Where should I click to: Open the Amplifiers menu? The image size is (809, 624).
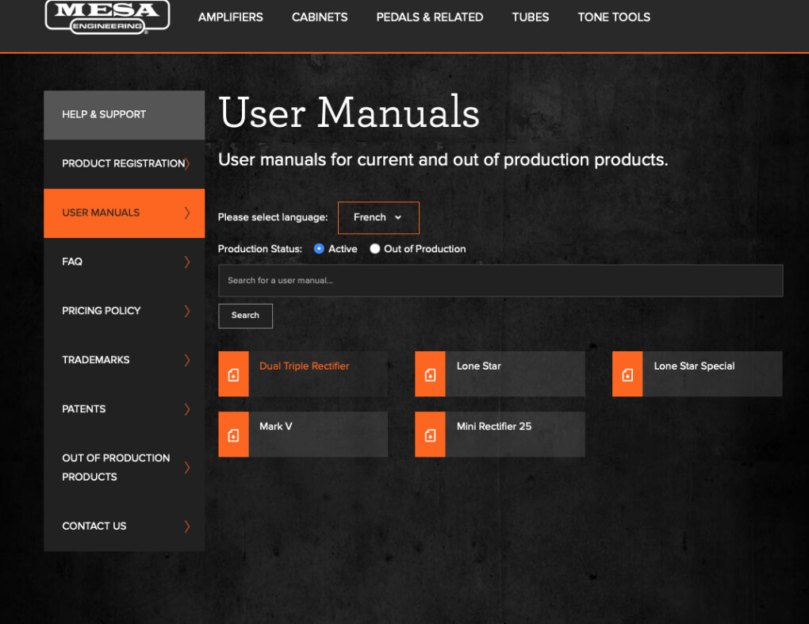tap(230, 17)
